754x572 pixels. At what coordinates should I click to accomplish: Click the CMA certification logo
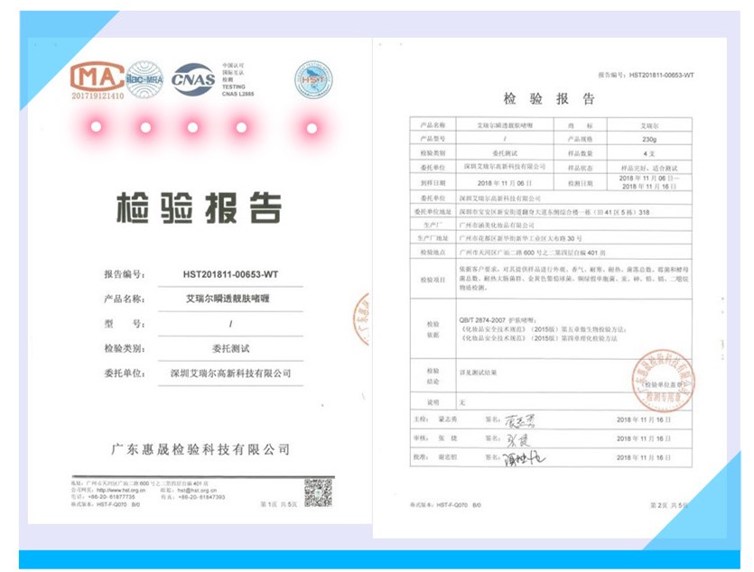click(98, 76)
